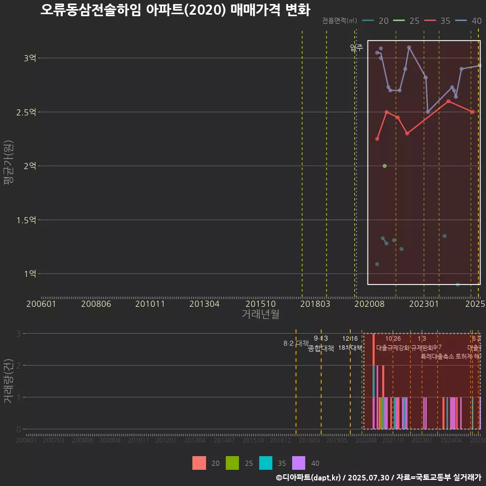This screenshot has width=486, height=486.
Task: Click the highest peak point of the 40㎡ line
Action: click(409, 48)
